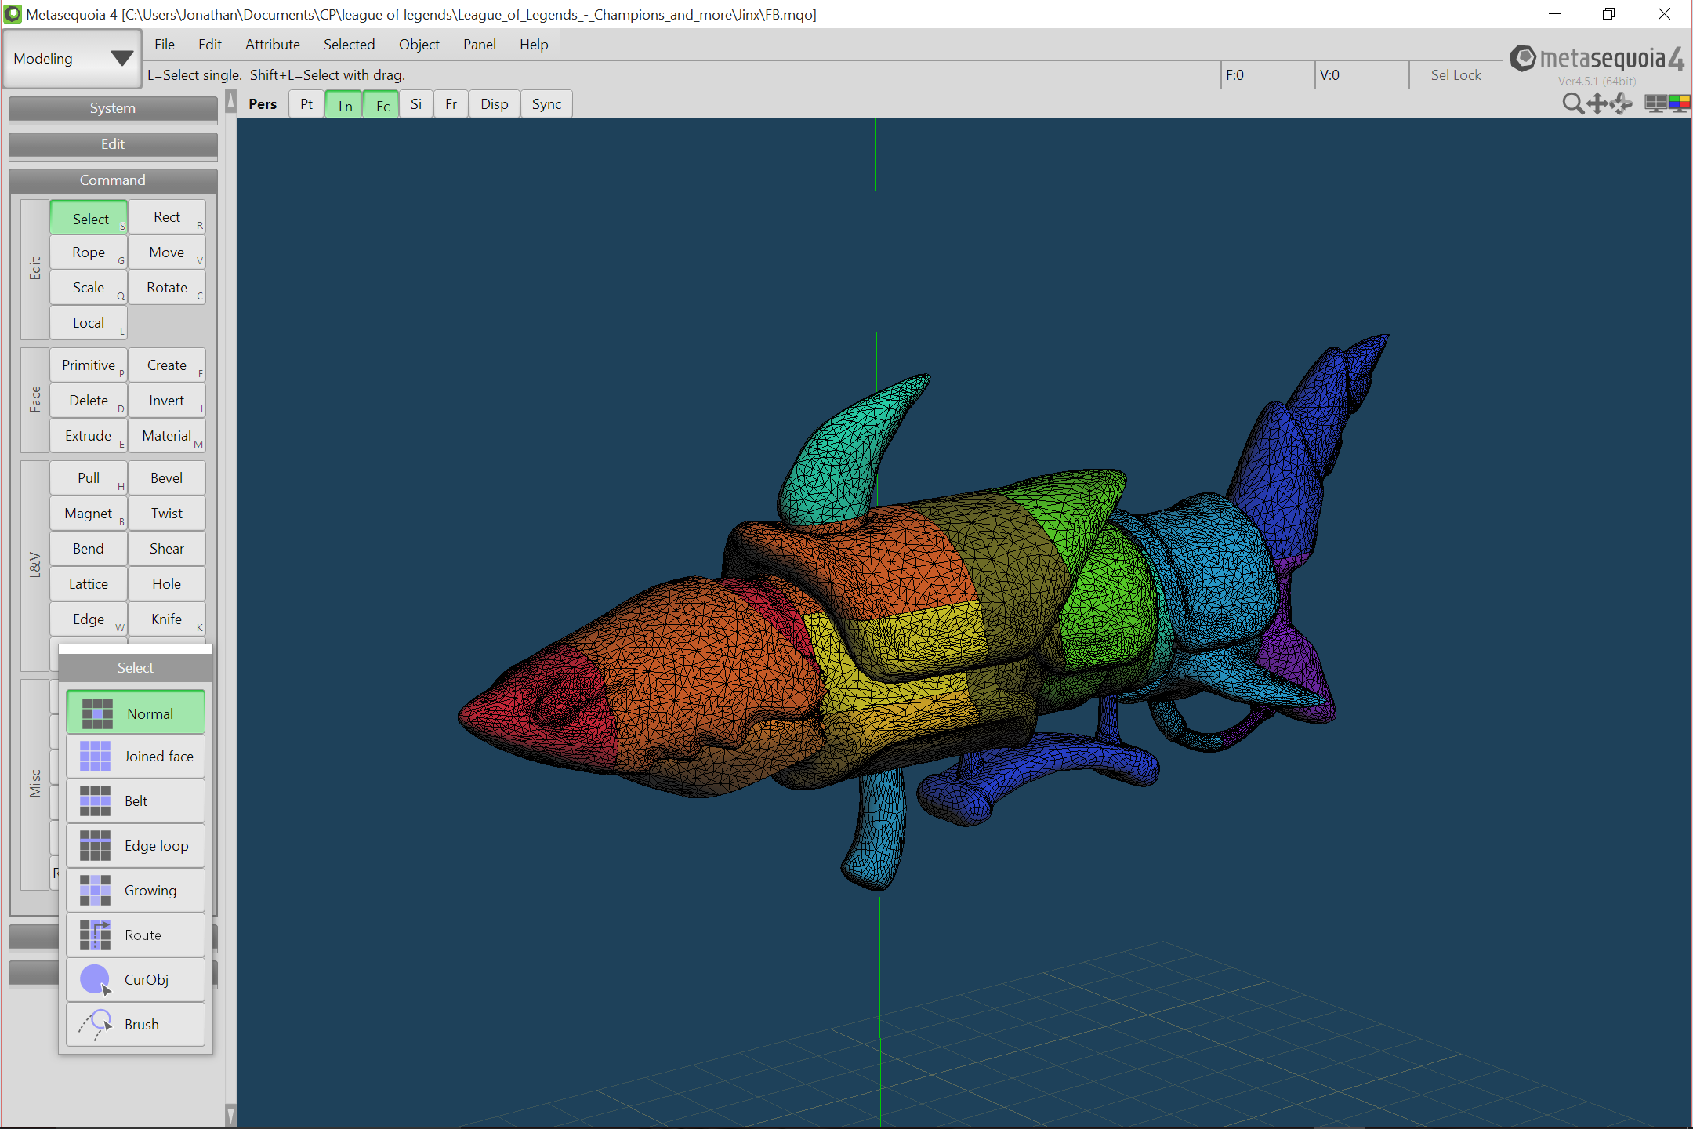This screenshot has height=1129, width=1693.
Task: Activate the Select command
Action: 89,219
